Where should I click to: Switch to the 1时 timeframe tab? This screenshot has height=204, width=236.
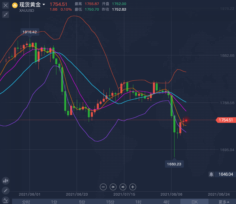coord(138,202)
